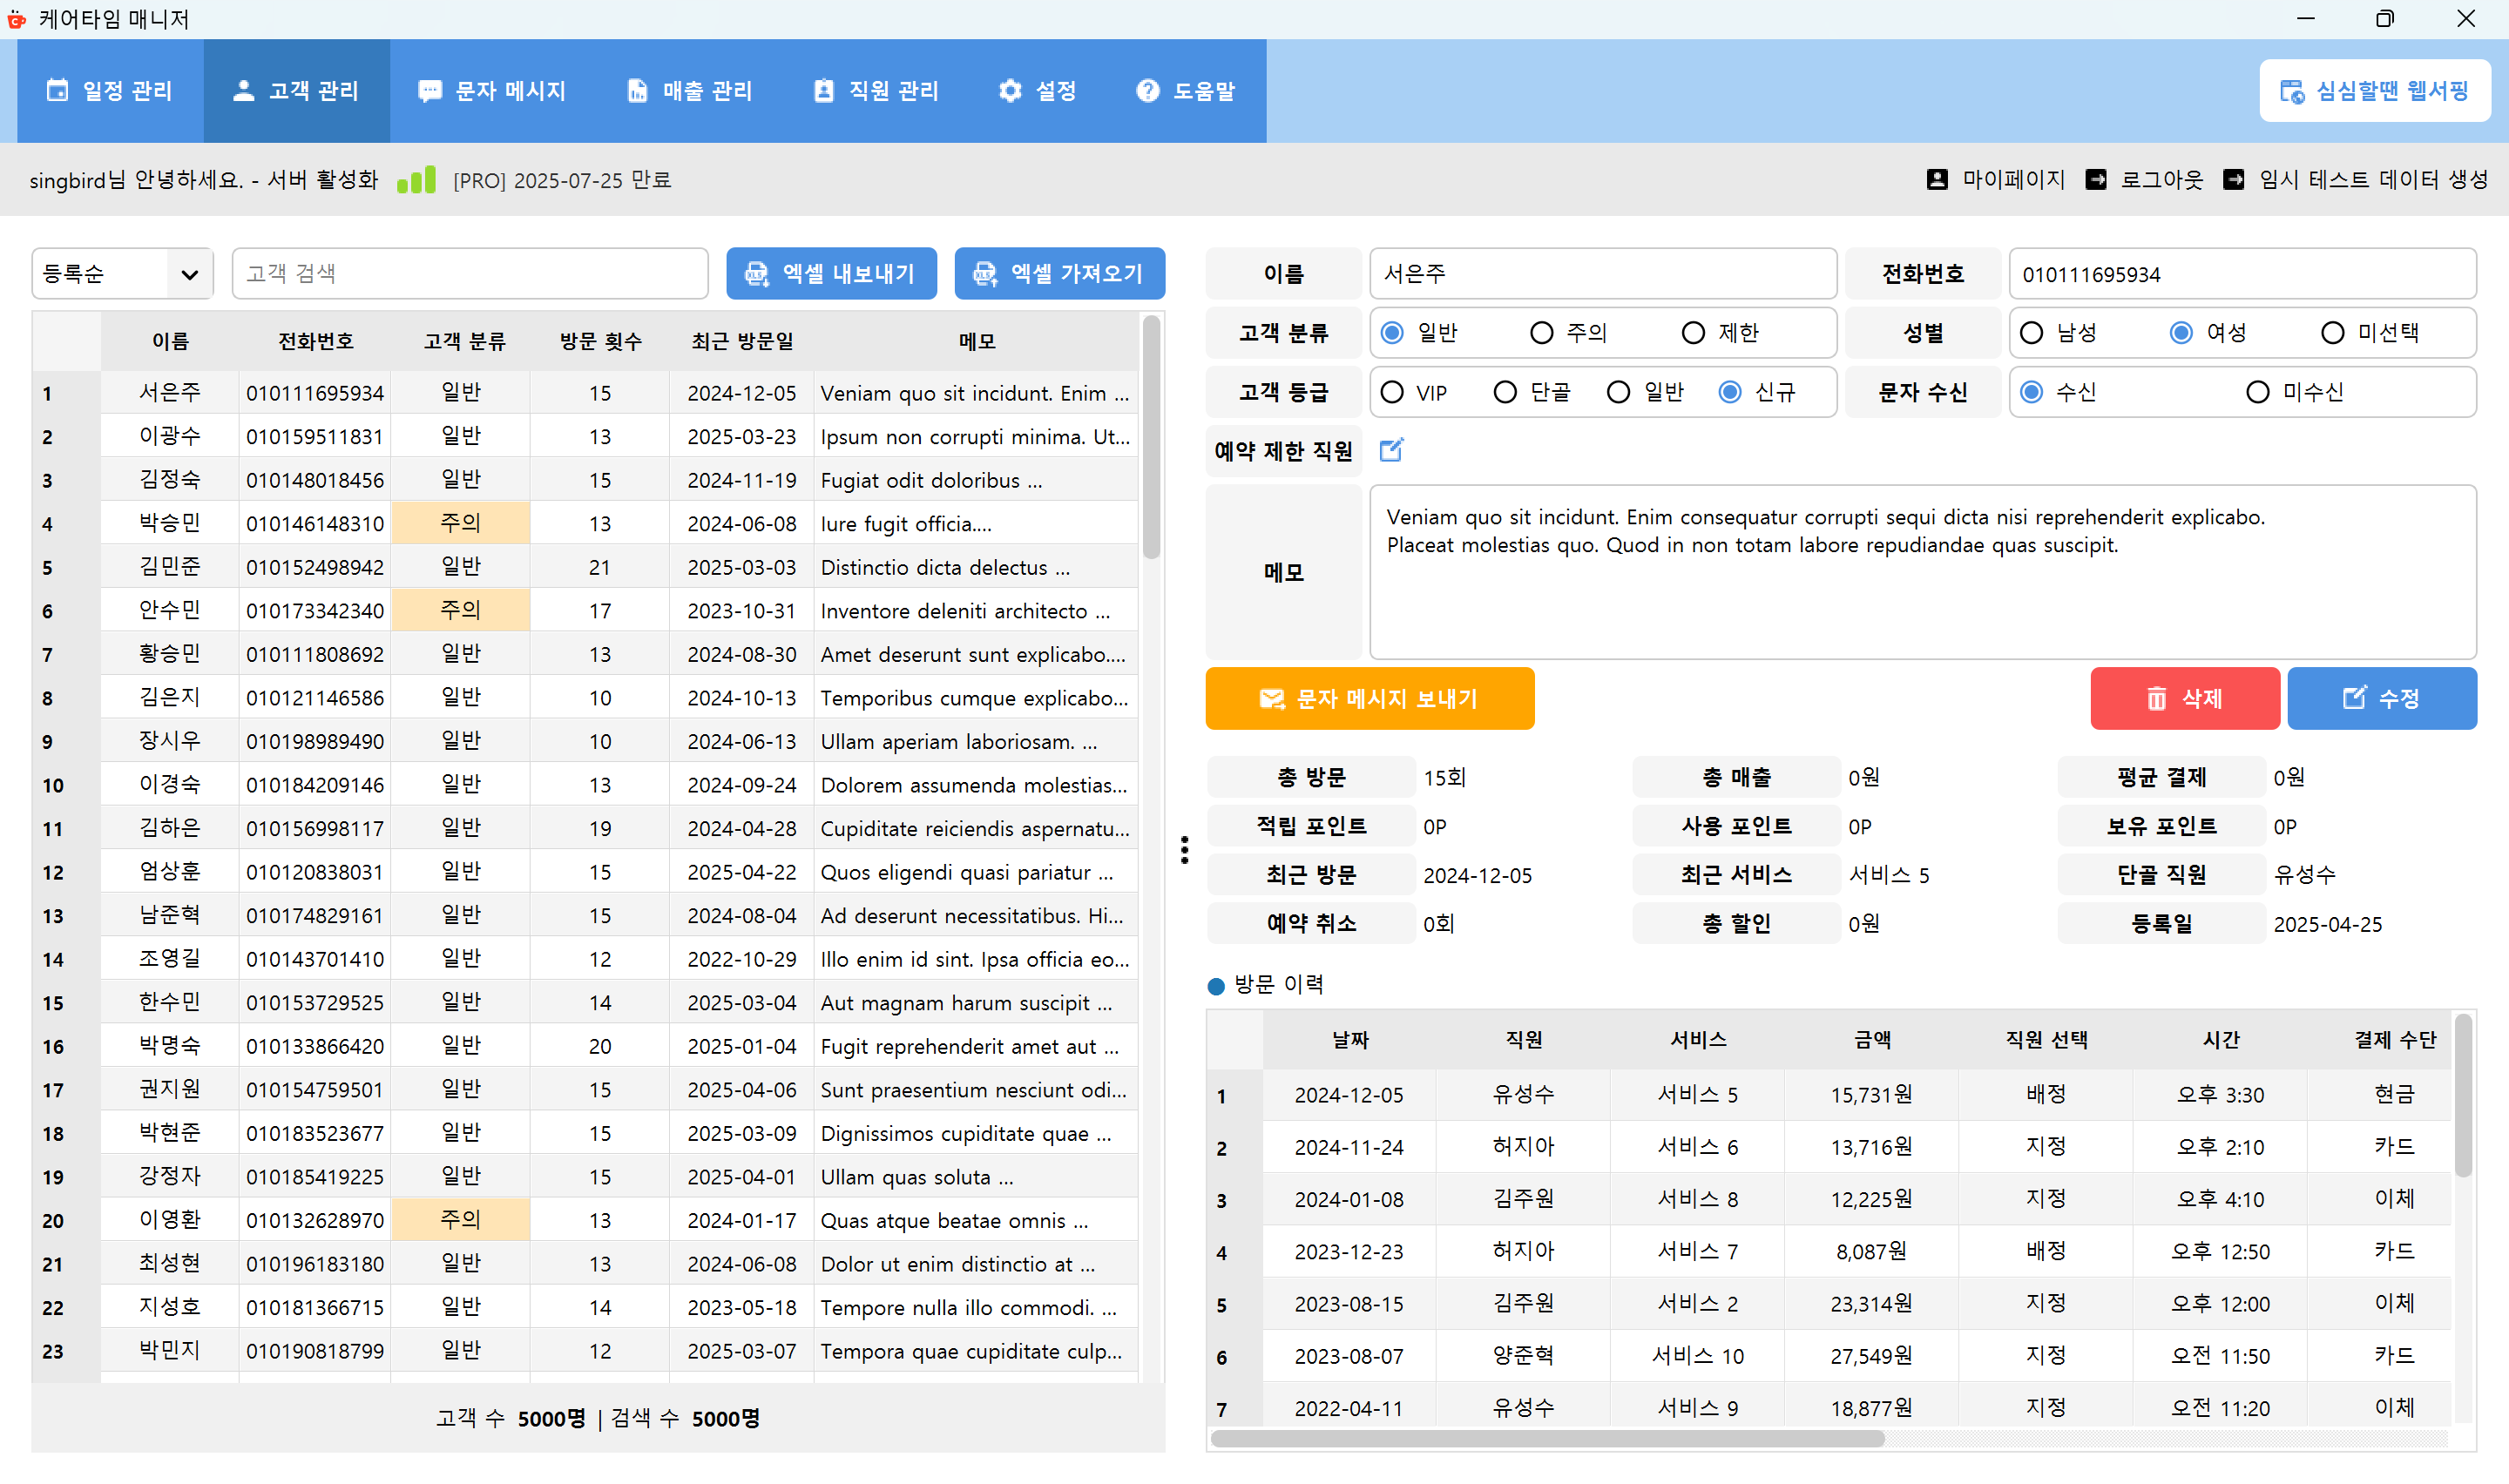Image resolution: width=2509 pixels, height=1484 pixels.
Task: Click the visit history horizontal scrollbar
Action: tap(1547, 1438)
